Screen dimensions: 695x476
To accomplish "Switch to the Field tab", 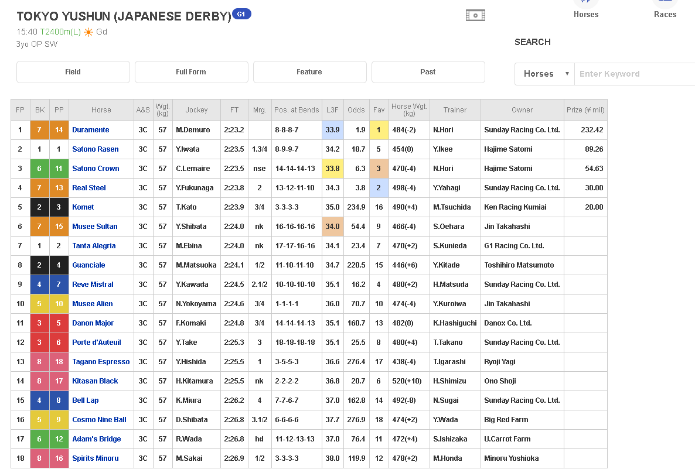I will coord(73,72).
